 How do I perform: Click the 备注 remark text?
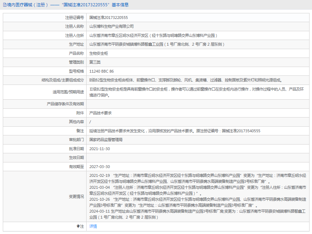point(175,131)
